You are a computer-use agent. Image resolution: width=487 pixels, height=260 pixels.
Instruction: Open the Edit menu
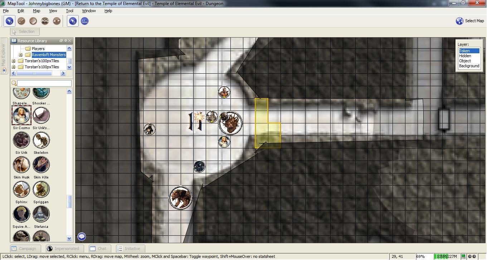click(x=21, y=11)
